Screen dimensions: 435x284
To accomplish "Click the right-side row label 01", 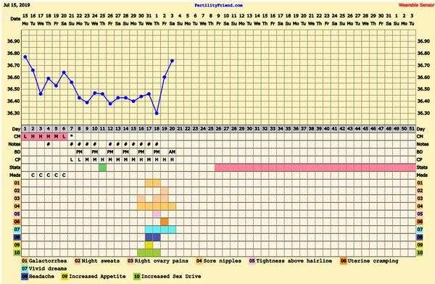I will [x=420, y=183].
